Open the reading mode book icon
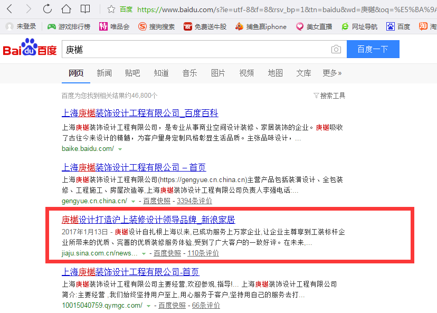Viewport: 437px width, 313px height. (x=85, y=9)
